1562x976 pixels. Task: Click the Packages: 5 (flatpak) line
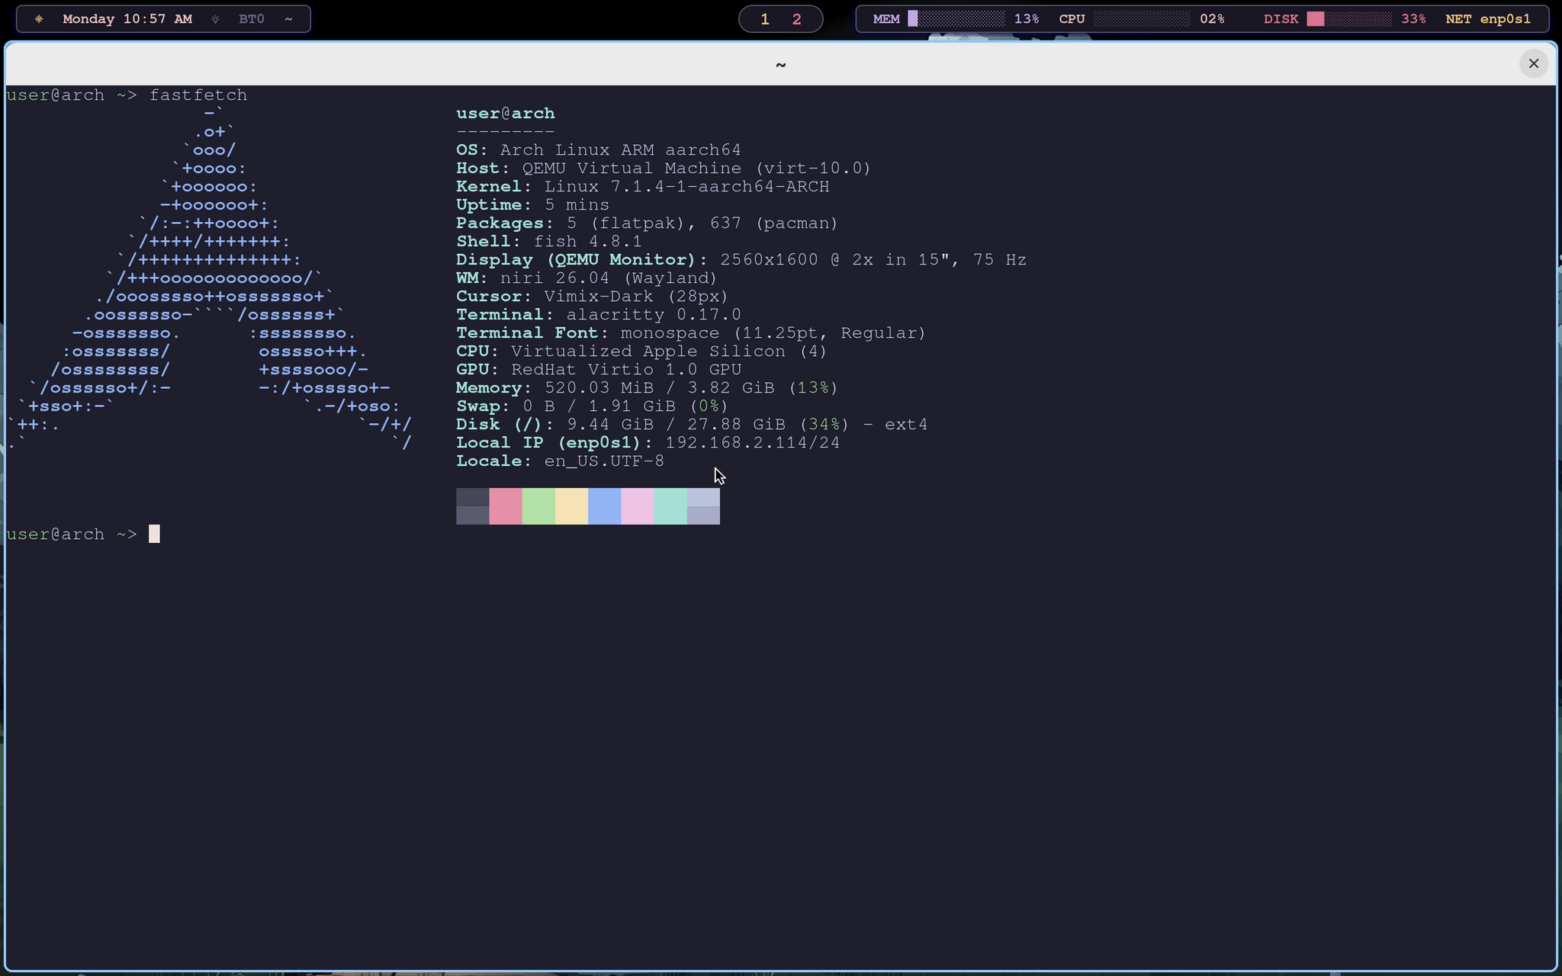click(648, 223)
